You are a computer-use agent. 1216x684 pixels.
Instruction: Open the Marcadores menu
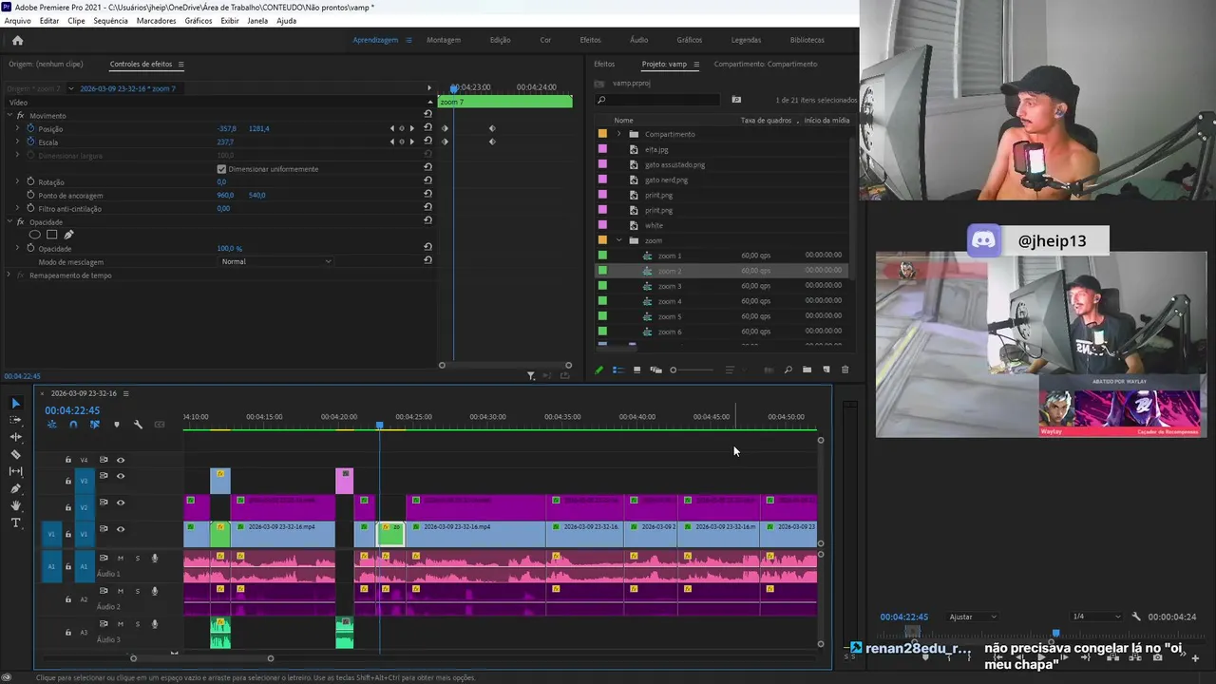156,20
